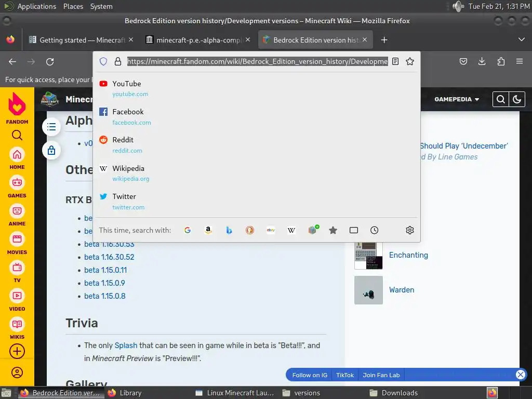This screenshot has width=532, height=399.
Task: Open the Warden article link
Action: (x=402, y=290)
